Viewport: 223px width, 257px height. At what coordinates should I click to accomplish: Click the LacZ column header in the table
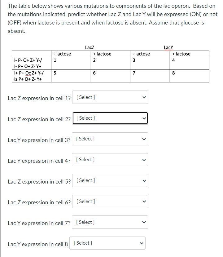[90, 47]
